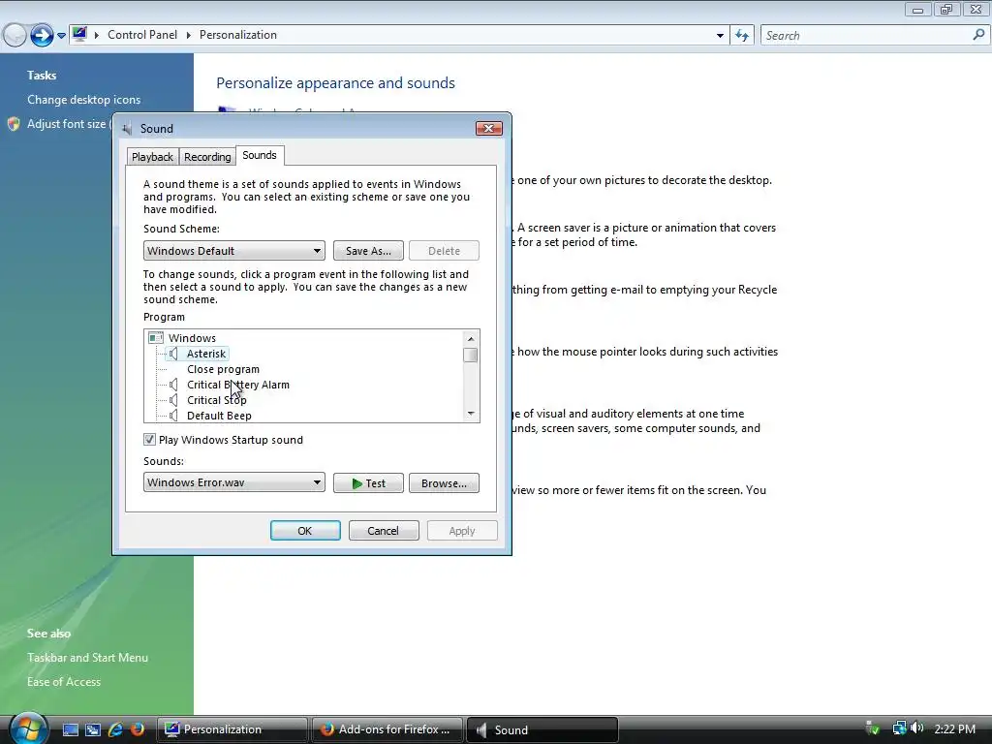Click speaker icon next to Critical Stop
Viewport: 992px width, 744px height.
(x=174, y=400)
